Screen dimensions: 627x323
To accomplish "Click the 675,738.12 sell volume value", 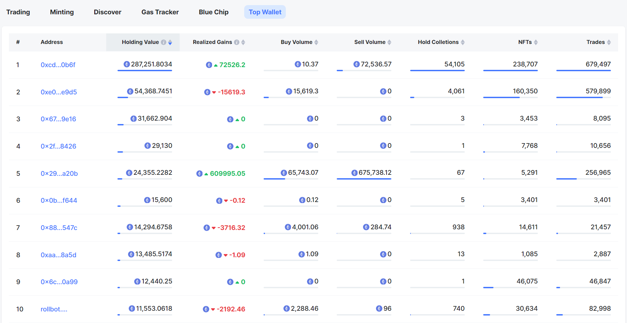I will click(375, 173).
